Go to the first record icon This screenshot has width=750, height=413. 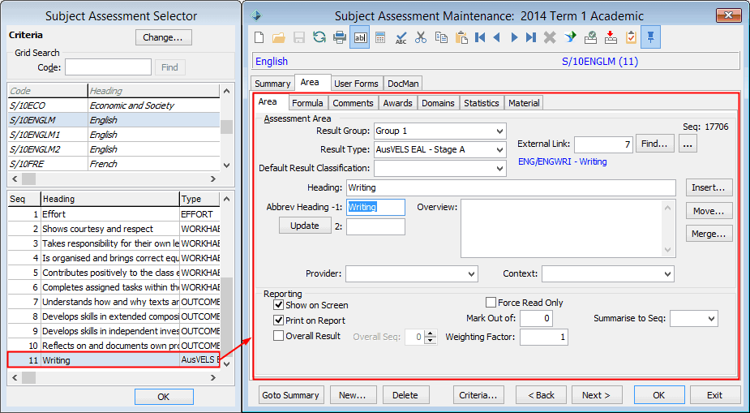(x=480, y=37)
